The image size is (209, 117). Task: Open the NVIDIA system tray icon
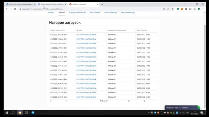coord(171,113)
